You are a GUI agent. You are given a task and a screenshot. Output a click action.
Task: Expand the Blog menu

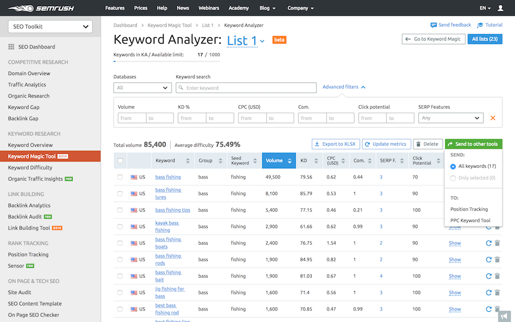(x=267, y=8)
